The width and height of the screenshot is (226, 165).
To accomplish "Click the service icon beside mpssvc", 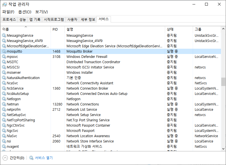I will [x=4, y=56].
